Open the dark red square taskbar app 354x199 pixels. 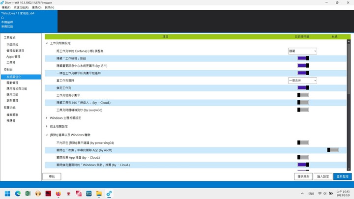[48, 194]
